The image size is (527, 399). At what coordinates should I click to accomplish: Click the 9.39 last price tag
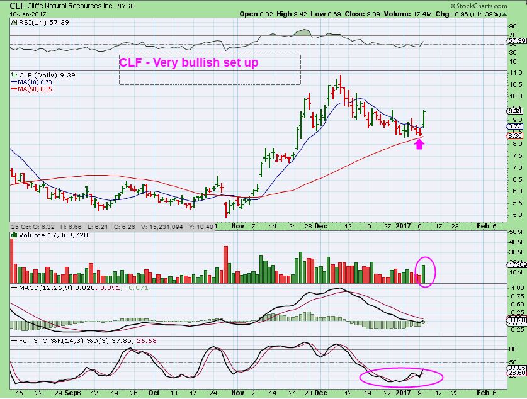tap(515, 111)
